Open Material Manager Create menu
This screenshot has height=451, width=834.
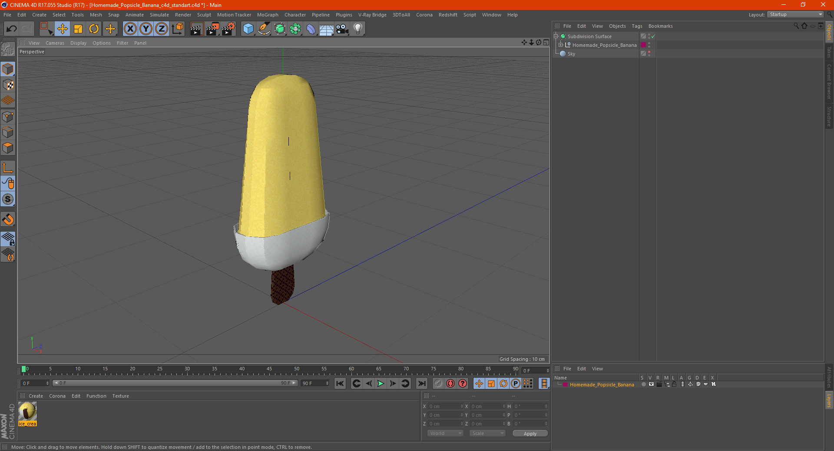pyautogui.click(x=36, y=396)
